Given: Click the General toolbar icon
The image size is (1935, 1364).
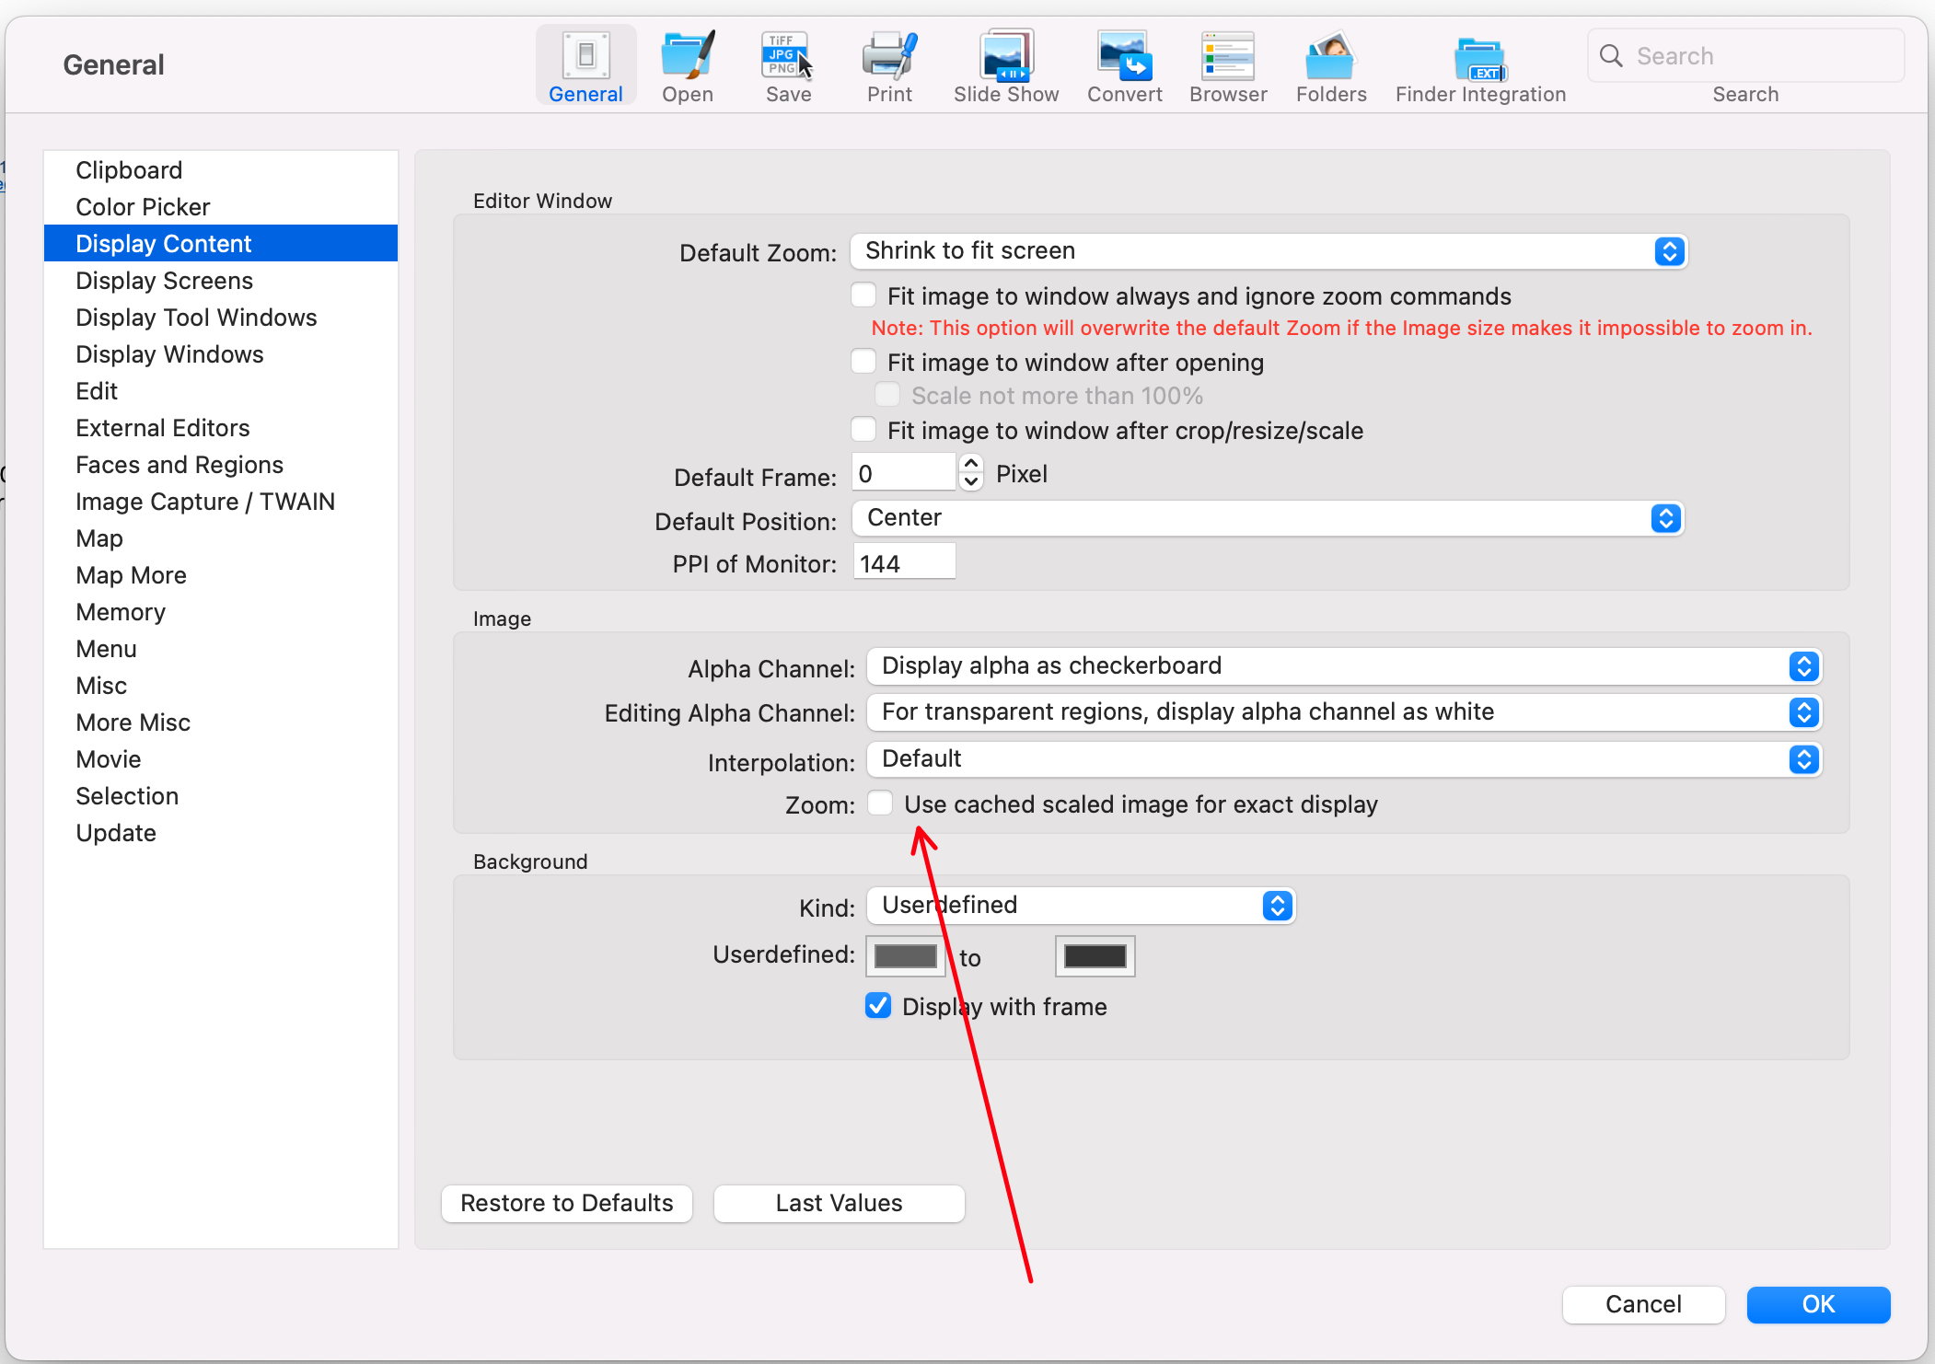Looking at the screenshot, I should point(586,56).
